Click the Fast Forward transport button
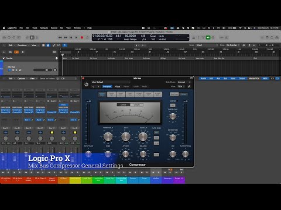Viewport: 281px width, 210px height. click(66, 37)
